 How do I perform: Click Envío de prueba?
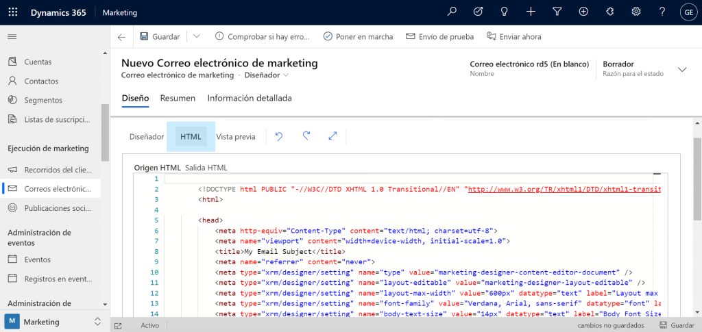pos(440,37)
